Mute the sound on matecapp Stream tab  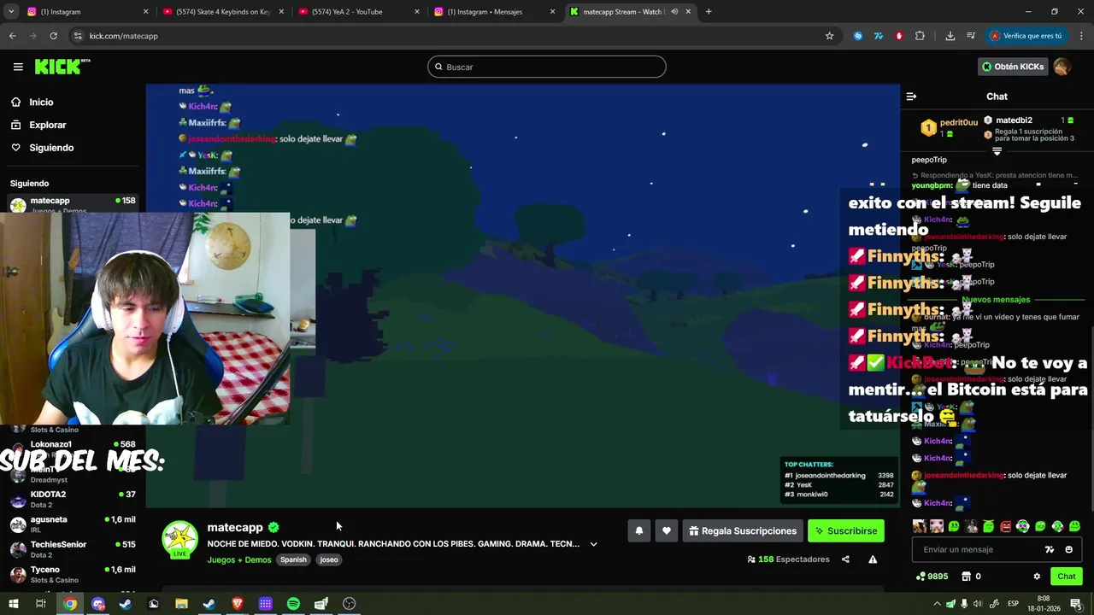tap(674, 12)
